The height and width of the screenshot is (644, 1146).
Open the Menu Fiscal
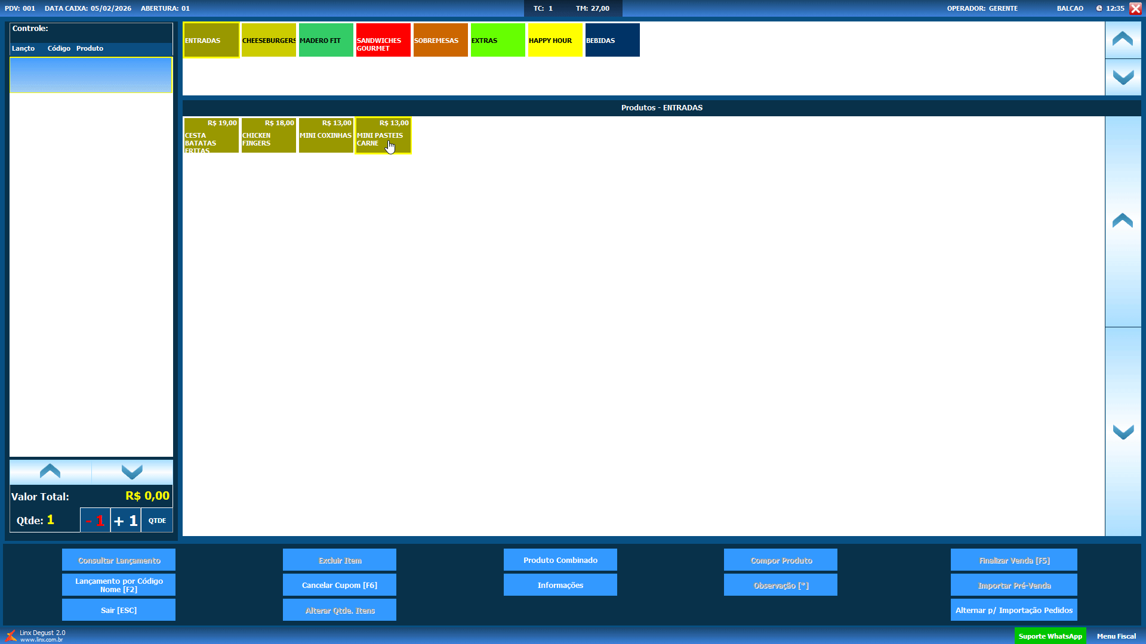point(1116,636)
